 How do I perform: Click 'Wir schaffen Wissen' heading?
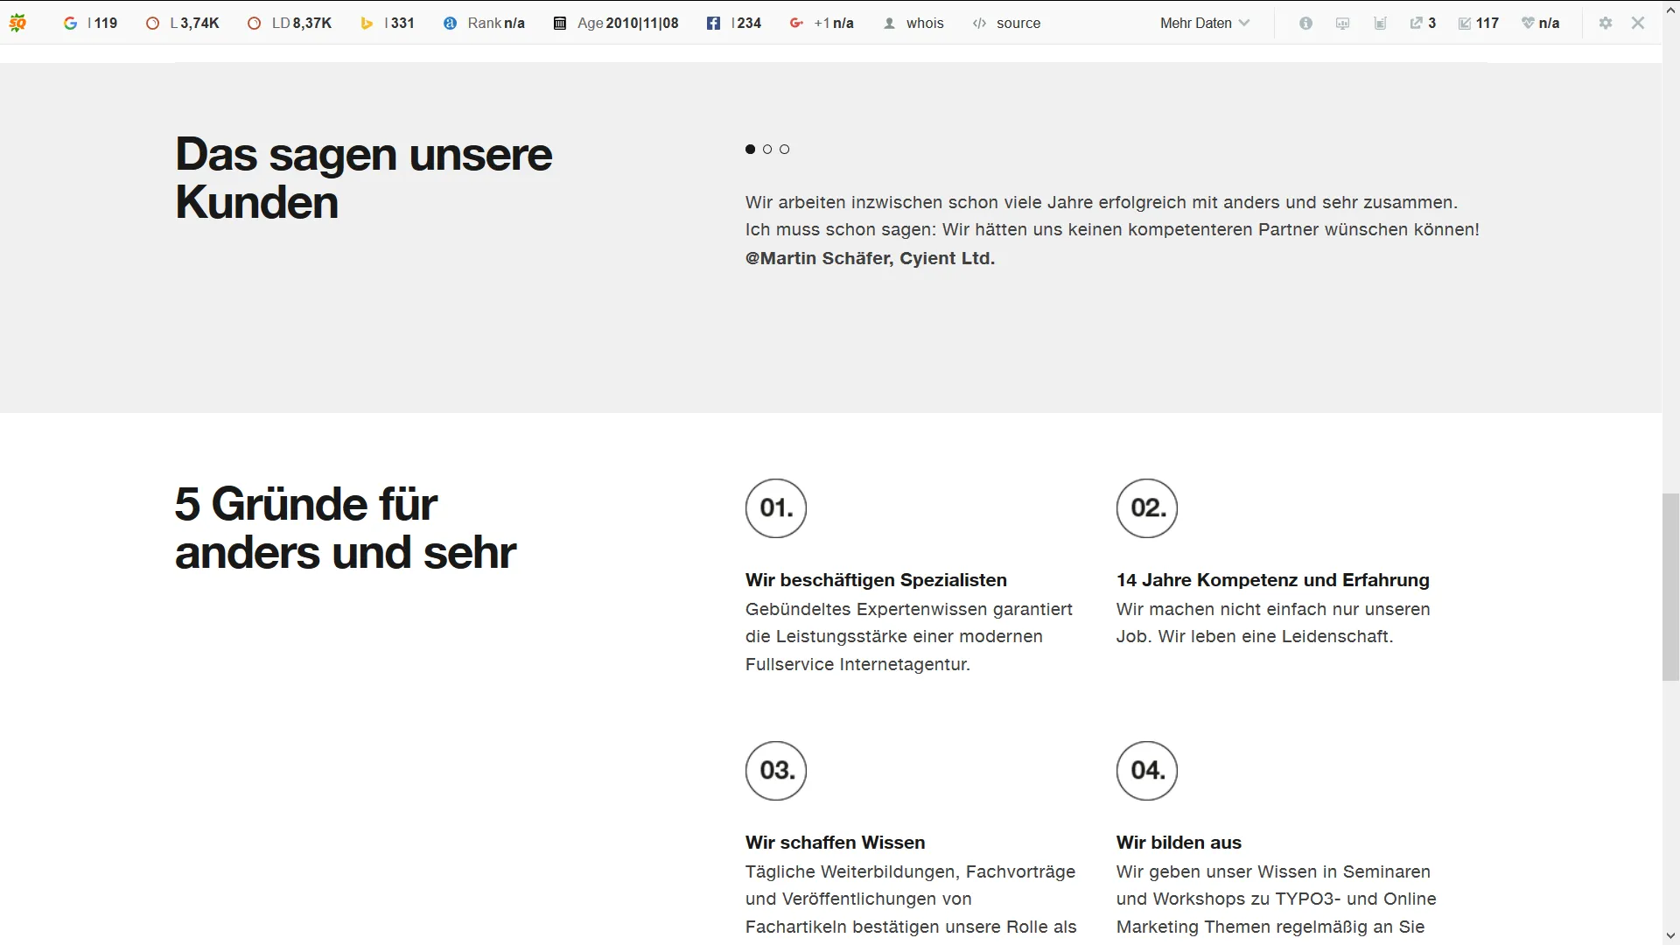point(835,843)
